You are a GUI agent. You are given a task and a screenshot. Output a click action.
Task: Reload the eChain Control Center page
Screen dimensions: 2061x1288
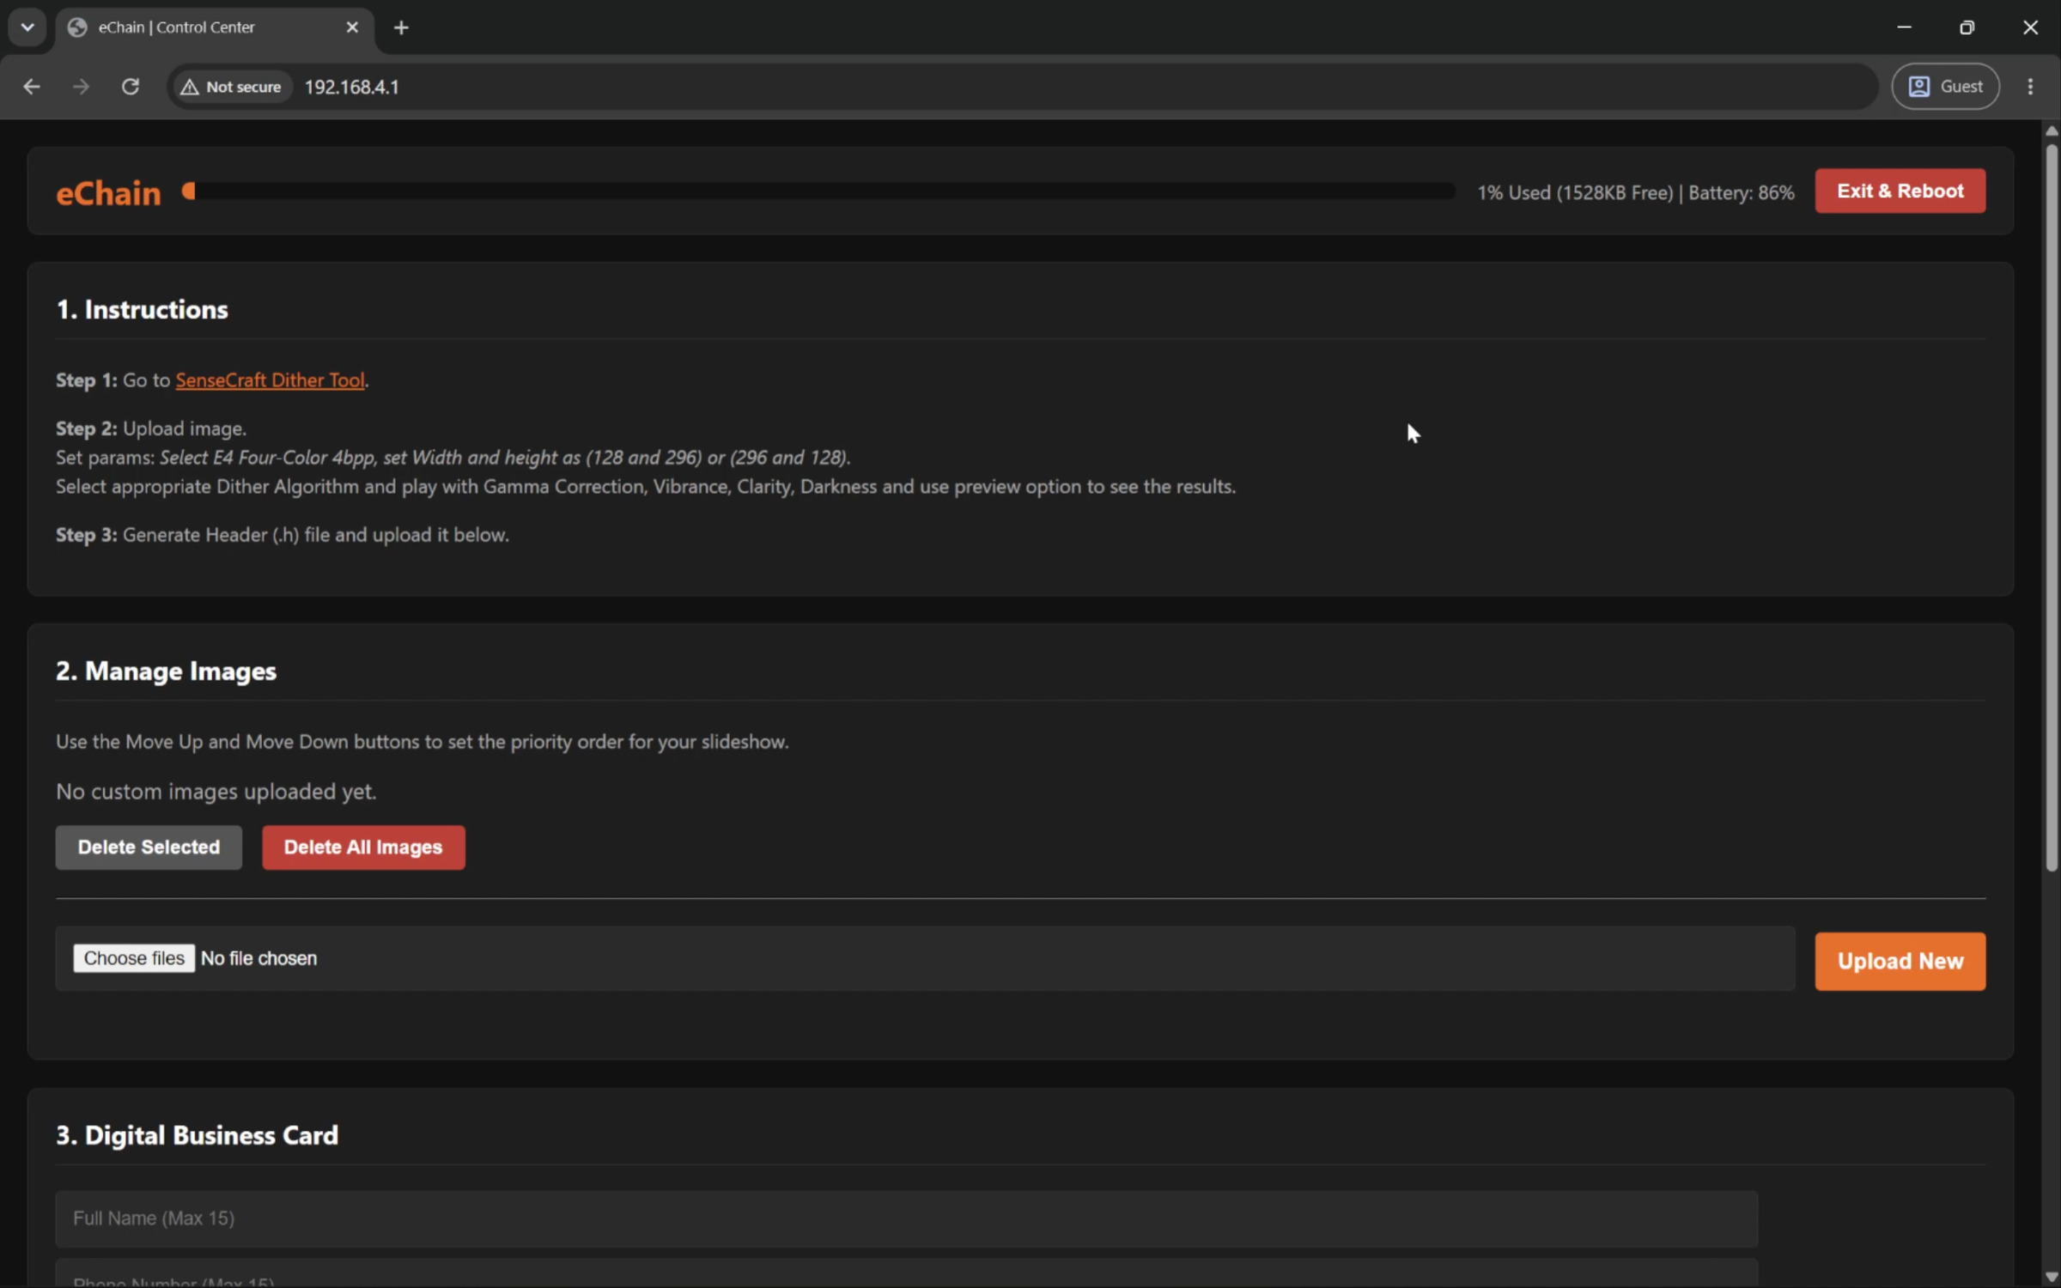[131, 87]
